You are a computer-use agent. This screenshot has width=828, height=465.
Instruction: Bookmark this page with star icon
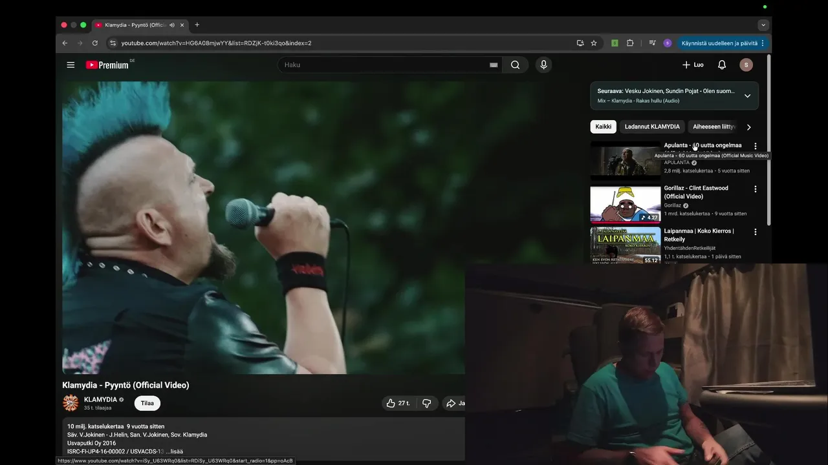[x=594, y=43]
